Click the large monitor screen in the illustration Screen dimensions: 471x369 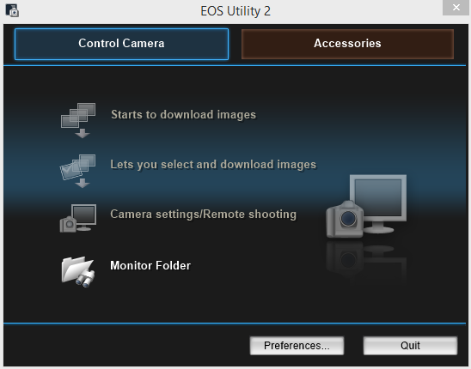tap(378, 197)
